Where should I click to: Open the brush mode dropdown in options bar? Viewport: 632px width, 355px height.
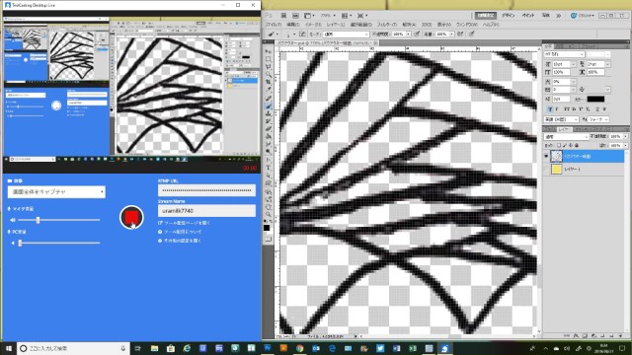click(x=347, y=35)
